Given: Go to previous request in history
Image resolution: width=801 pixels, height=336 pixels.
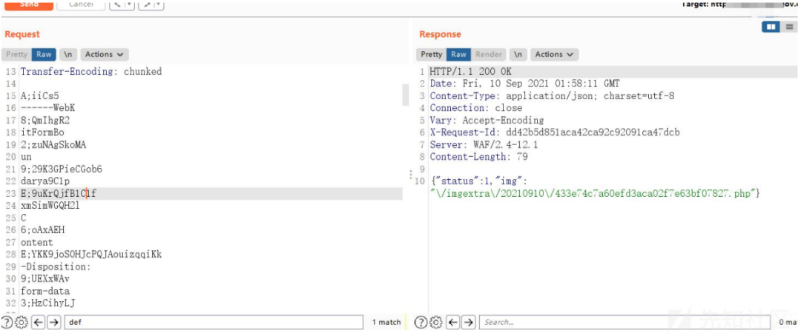Looking at the screenshot, I should 117,4.
